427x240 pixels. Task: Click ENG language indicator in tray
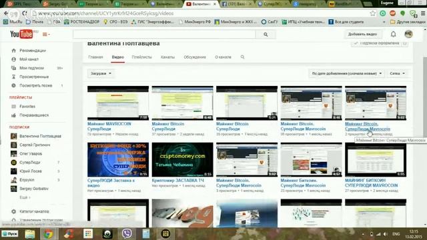[396, 234]
